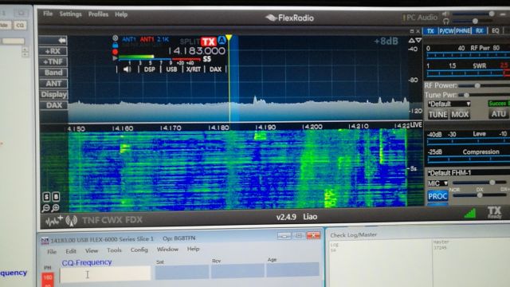
Task: Switch to the EQ panel tab
Action: pyautogui.click(x=495, y=31)
